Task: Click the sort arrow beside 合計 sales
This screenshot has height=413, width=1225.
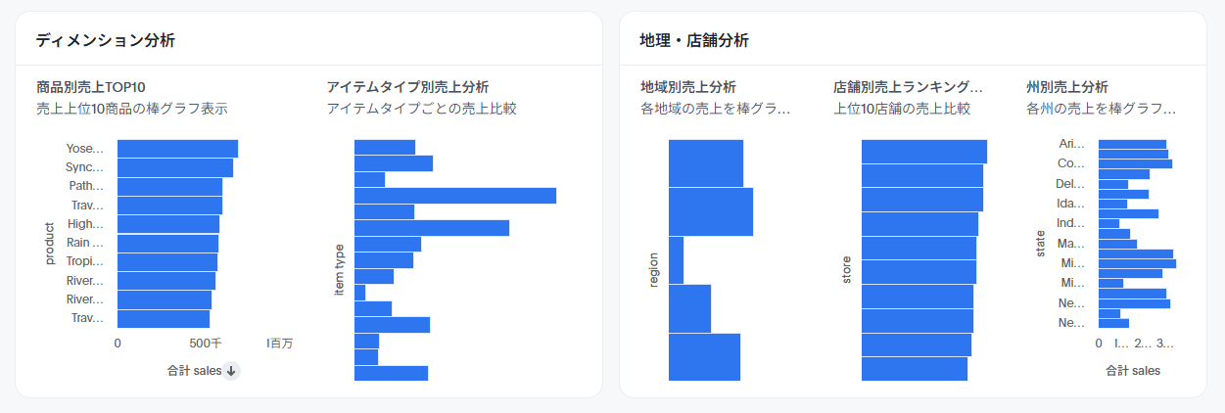Action: (232, 370)
